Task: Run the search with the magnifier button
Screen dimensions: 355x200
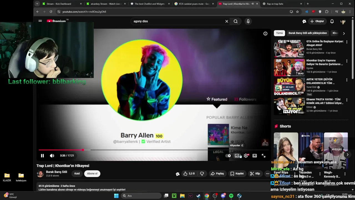Action: point(235,21)
